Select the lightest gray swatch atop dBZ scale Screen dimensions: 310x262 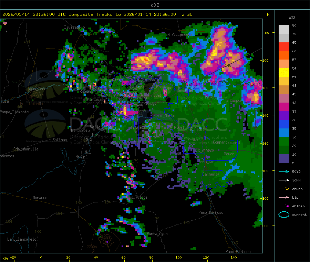click(x=284, y=30)
